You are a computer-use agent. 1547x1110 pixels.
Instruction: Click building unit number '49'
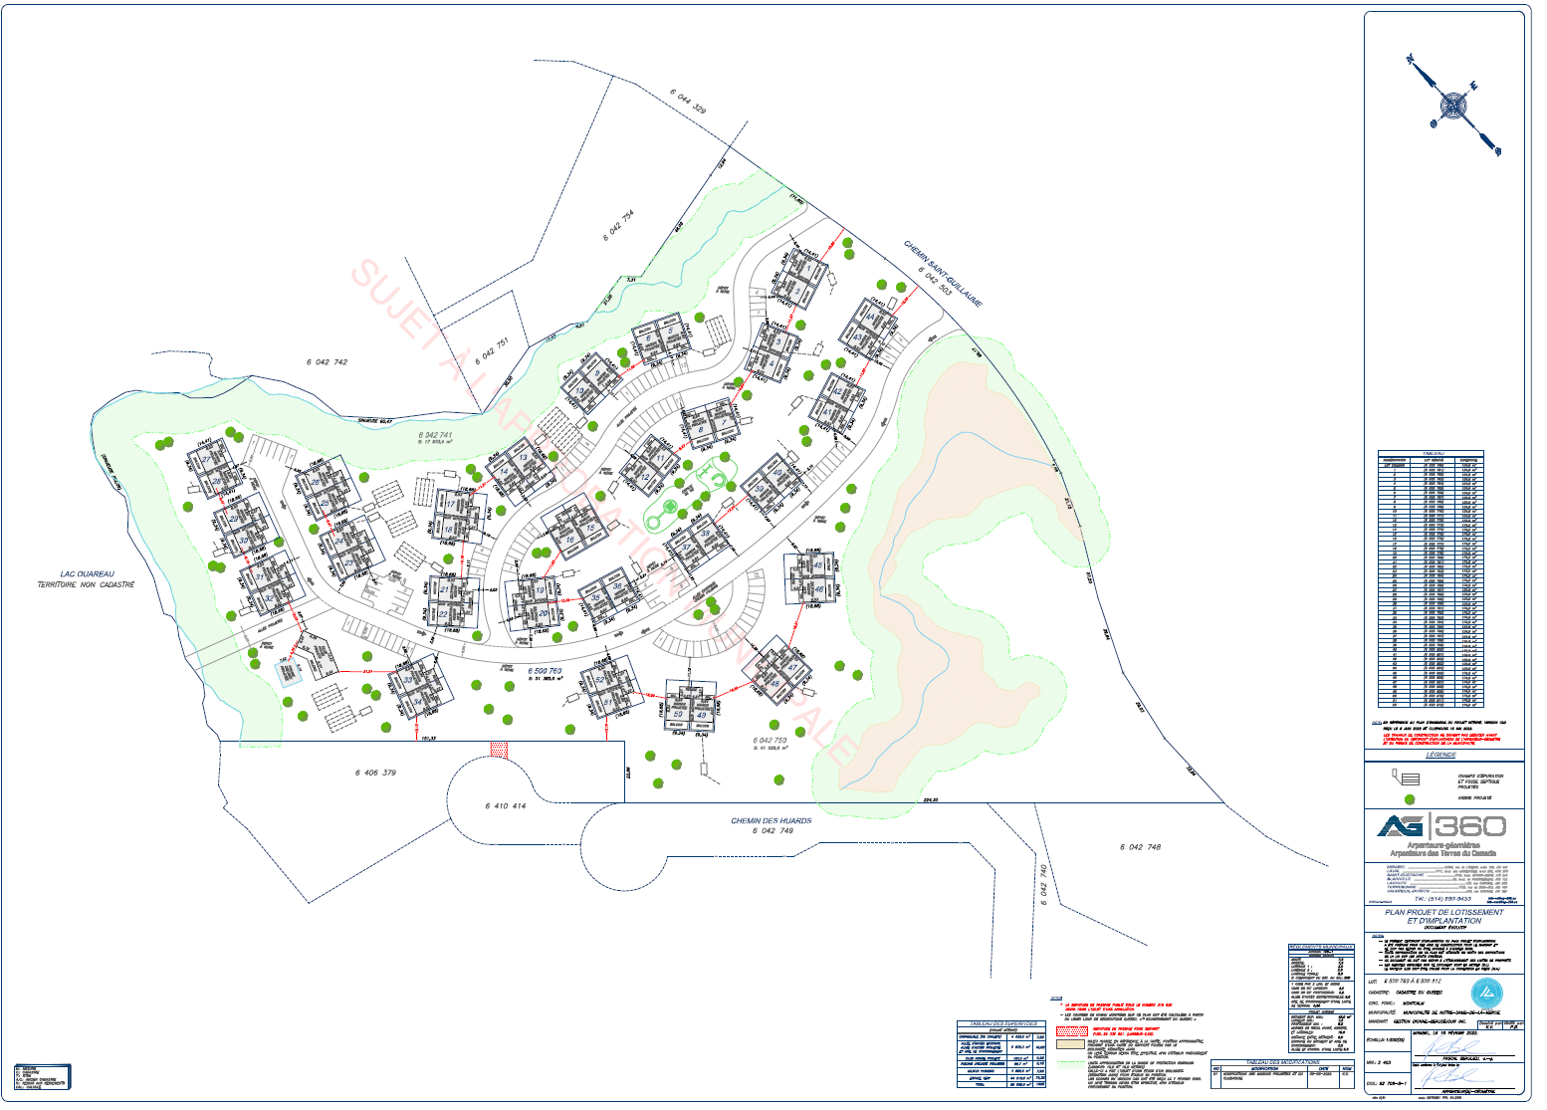(x=702, y=715)
